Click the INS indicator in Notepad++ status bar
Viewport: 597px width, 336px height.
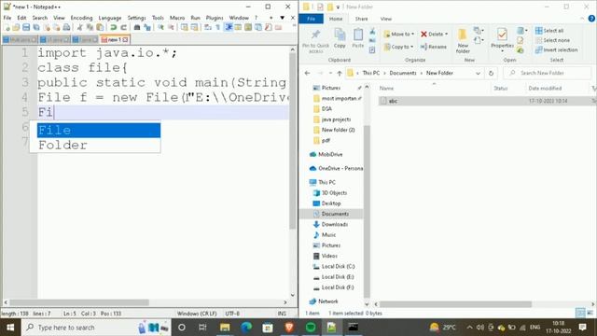click(282, 314)
